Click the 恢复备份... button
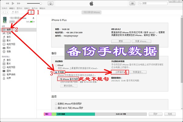Screen dimensions: 183x122 click(x=138, y=72)
